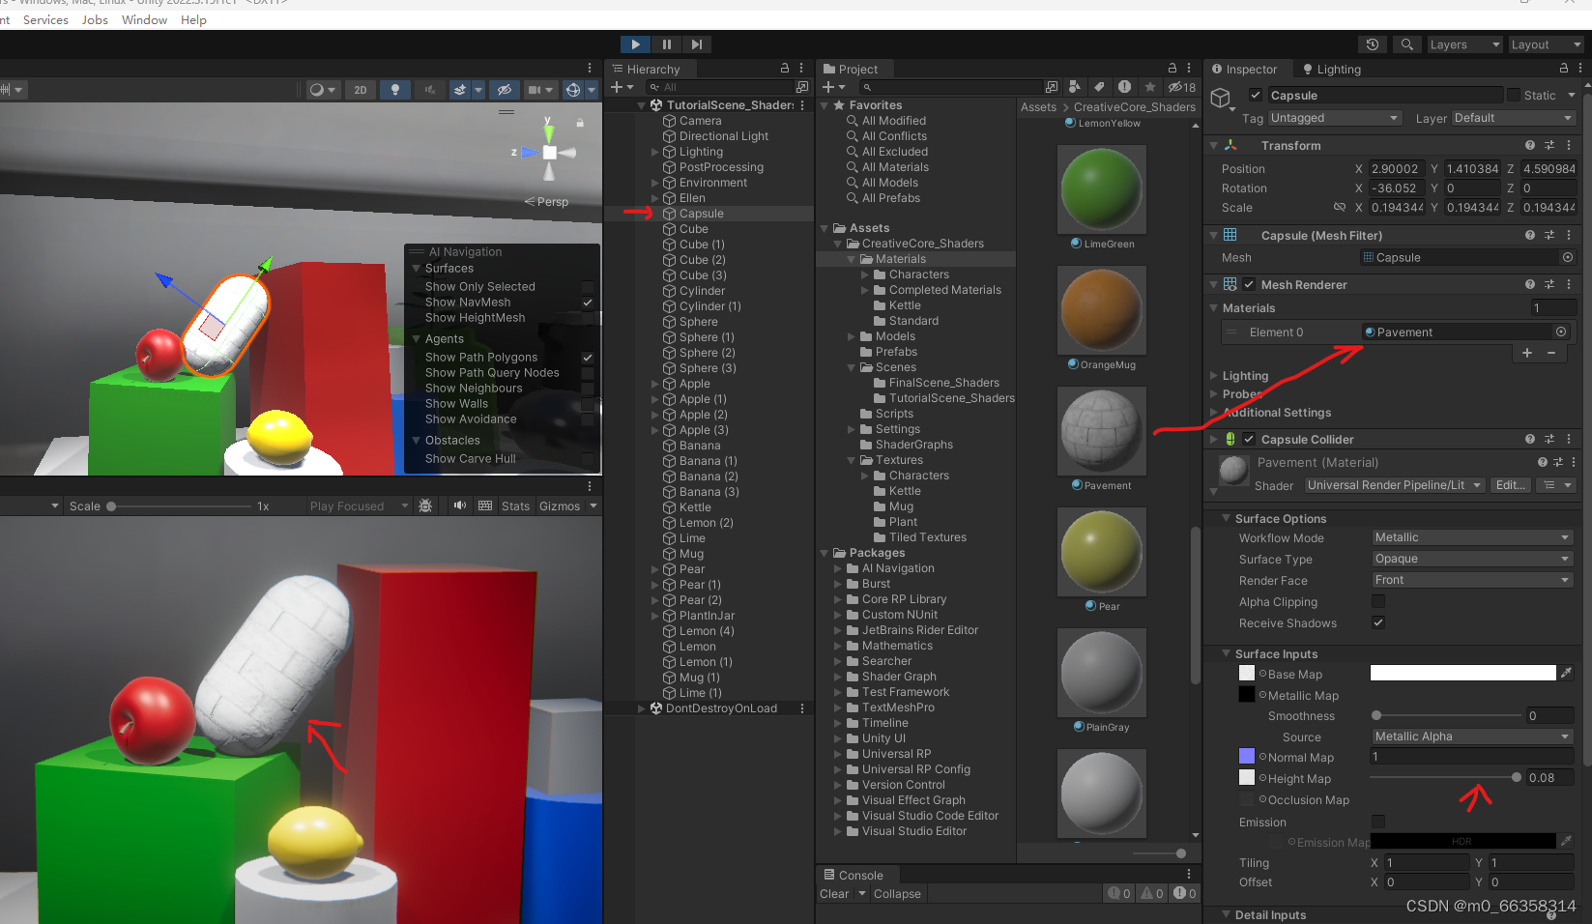Click the Persp projection label
This screenshot has width=1592, height=924.
pos(546,202)
